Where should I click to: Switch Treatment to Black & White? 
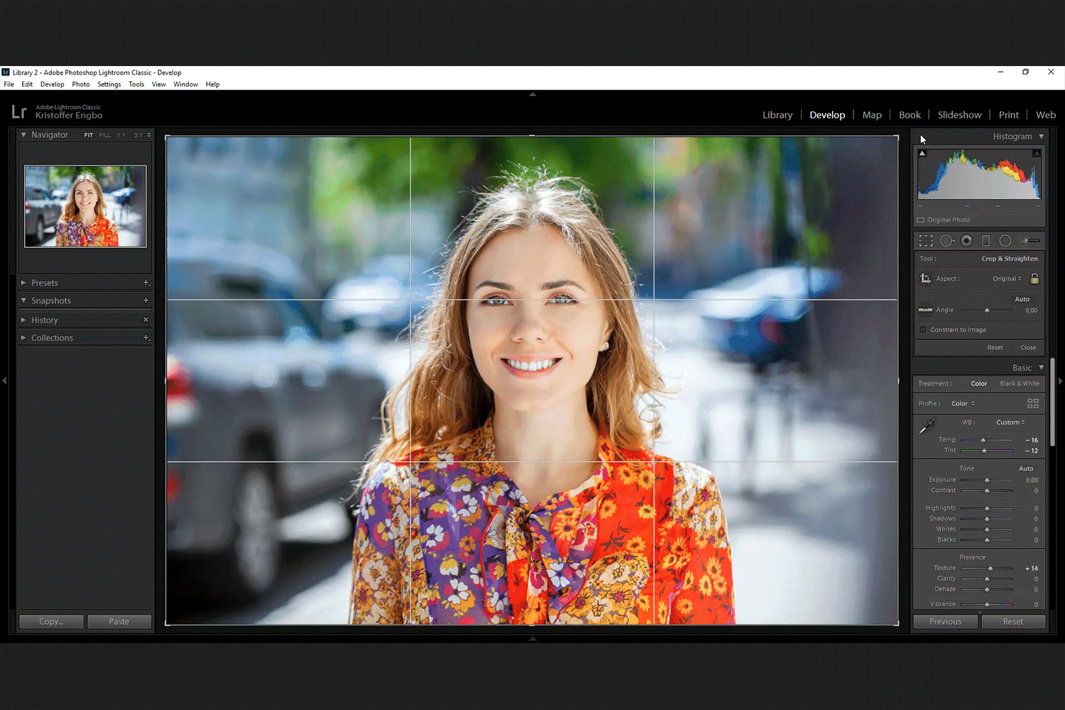(1019, 383)
